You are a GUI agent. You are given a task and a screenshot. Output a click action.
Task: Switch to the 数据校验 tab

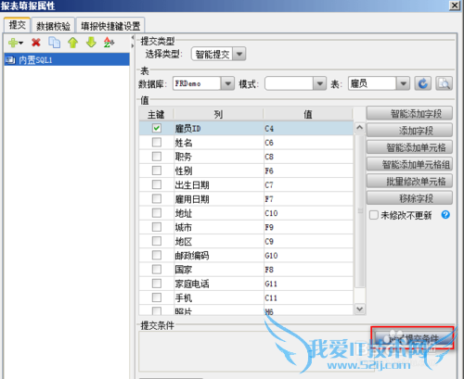53,26
